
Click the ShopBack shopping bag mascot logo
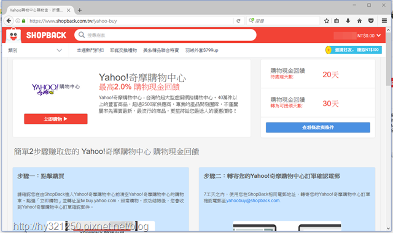14,35
